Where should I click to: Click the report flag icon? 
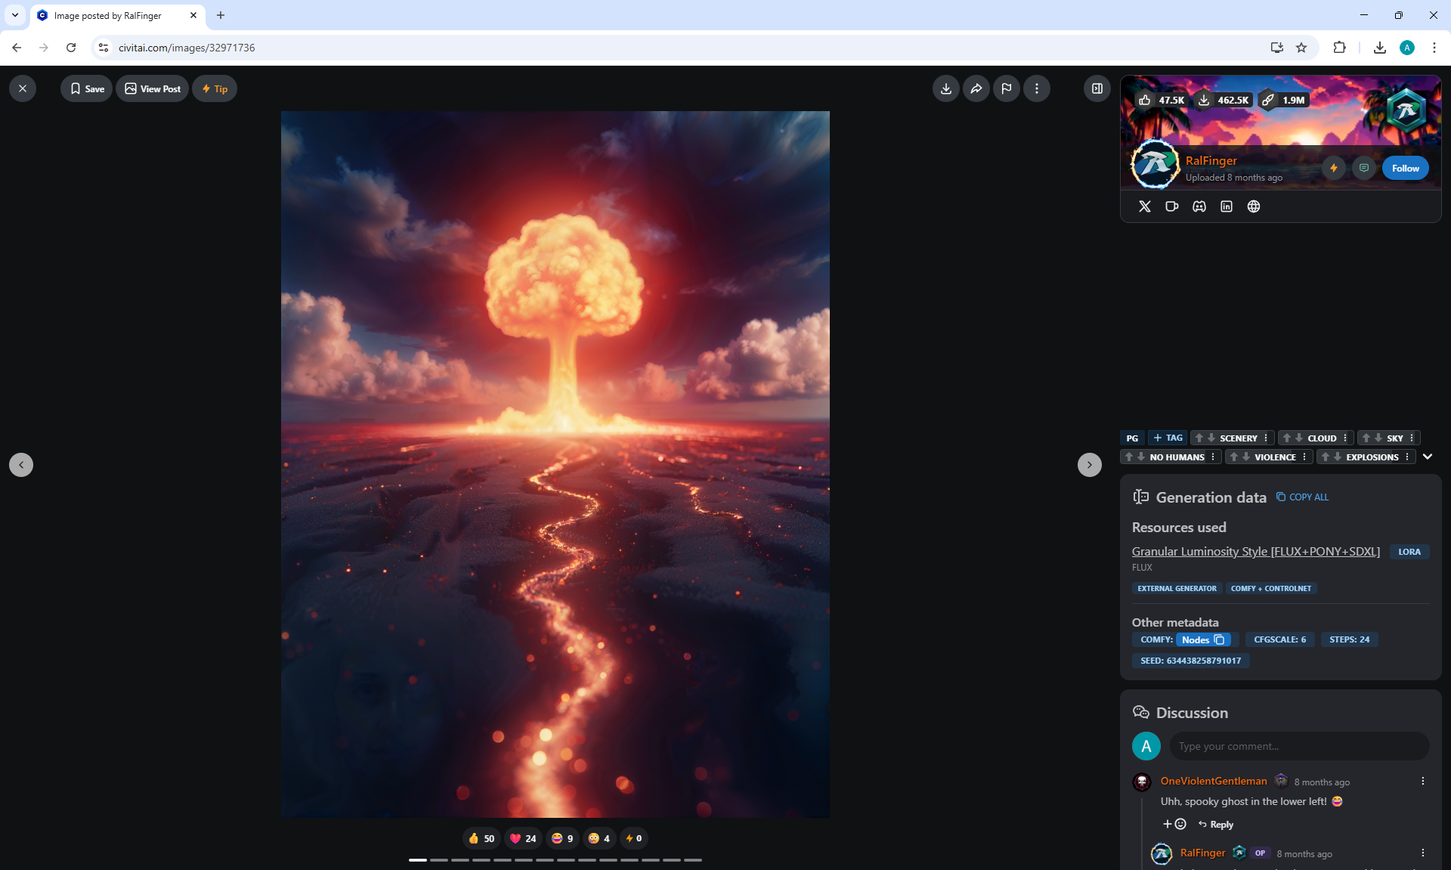pos(1006,88)
